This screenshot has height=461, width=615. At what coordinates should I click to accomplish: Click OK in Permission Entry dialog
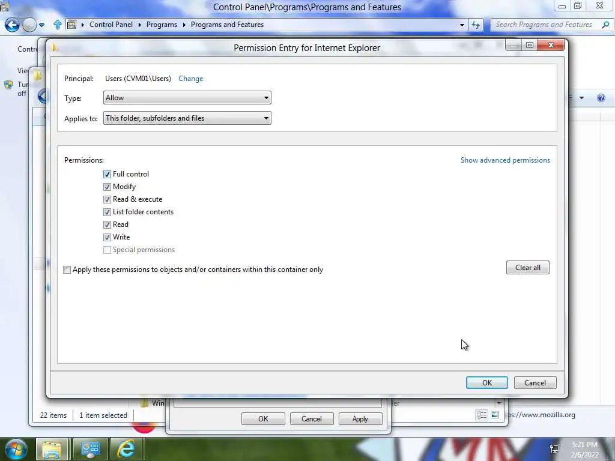[486, 382]
